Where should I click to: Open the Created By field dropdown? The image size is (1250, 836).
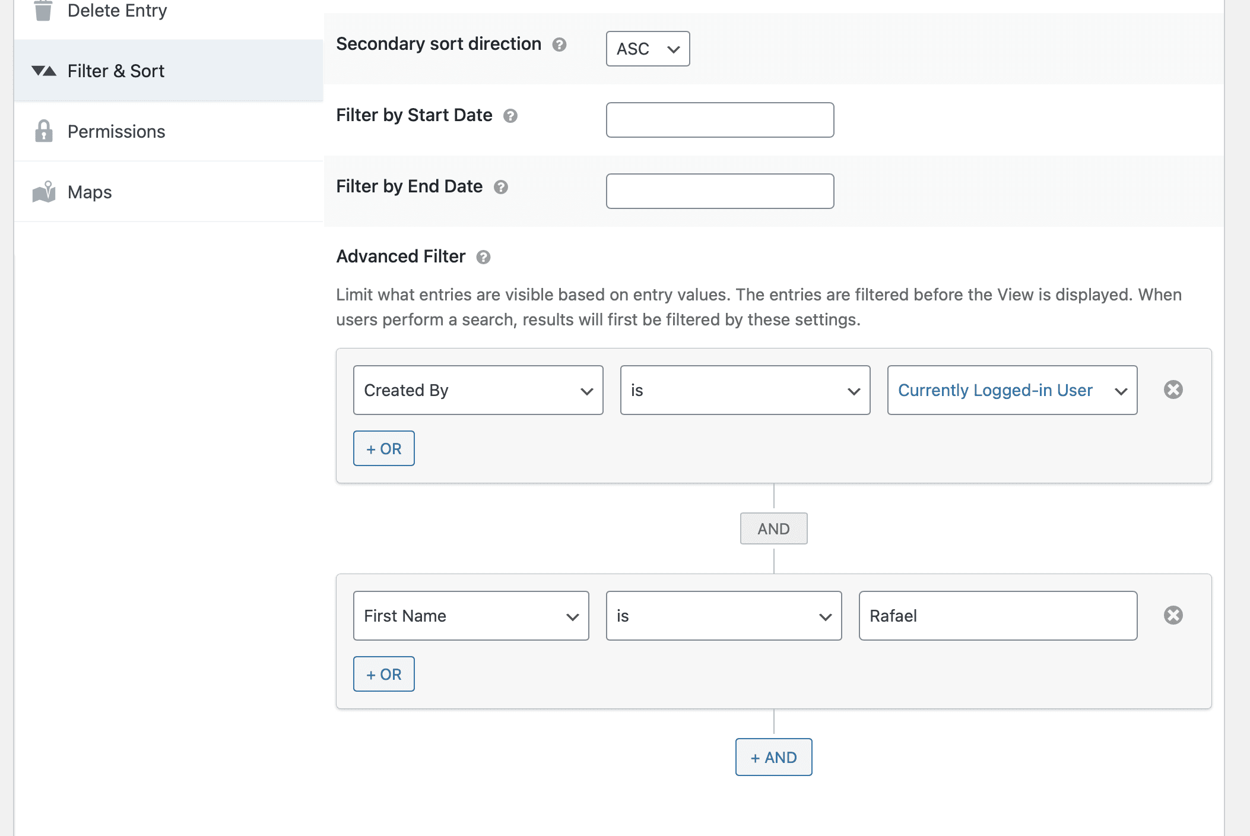coord(478,390)
